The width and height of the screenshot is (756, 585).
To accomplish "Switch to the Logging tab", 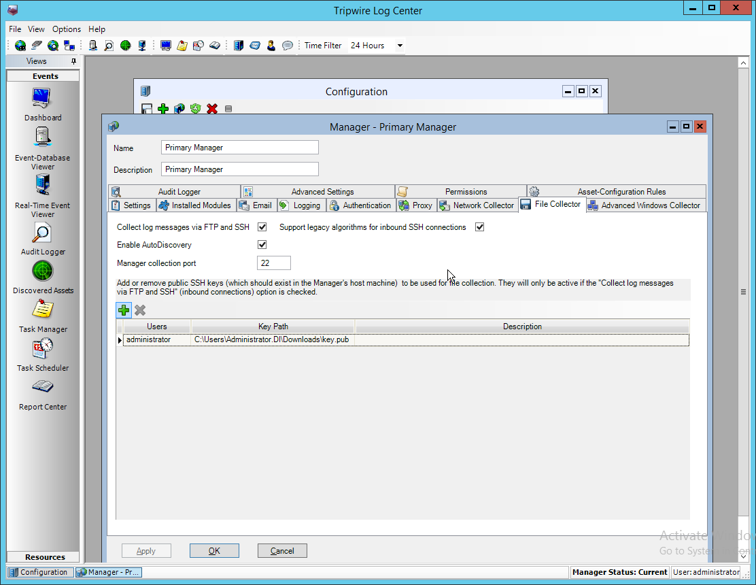I will coord(301,205).
